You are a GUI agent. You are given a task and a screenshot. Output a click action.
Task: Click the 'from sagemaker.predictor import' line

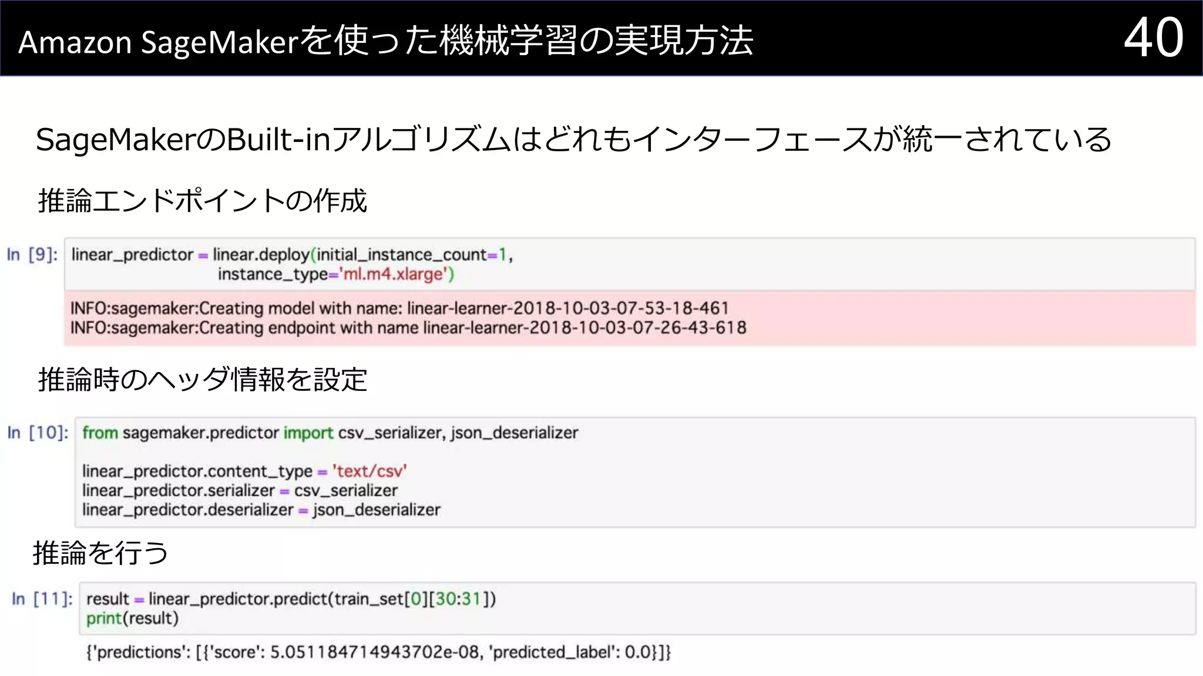(x=330, y=433)
